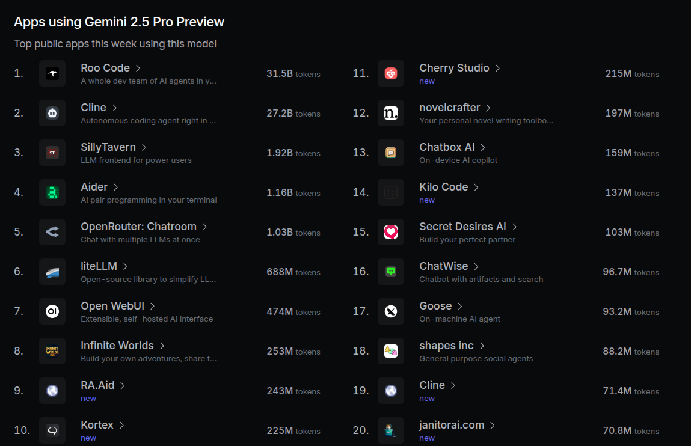Viewport: 691px width, 446px height.
Task: Click the arrow next to RA.Aid
Action: [123, 386]
